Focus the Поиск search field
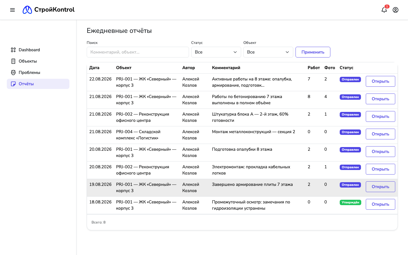 tap(138, 52)
